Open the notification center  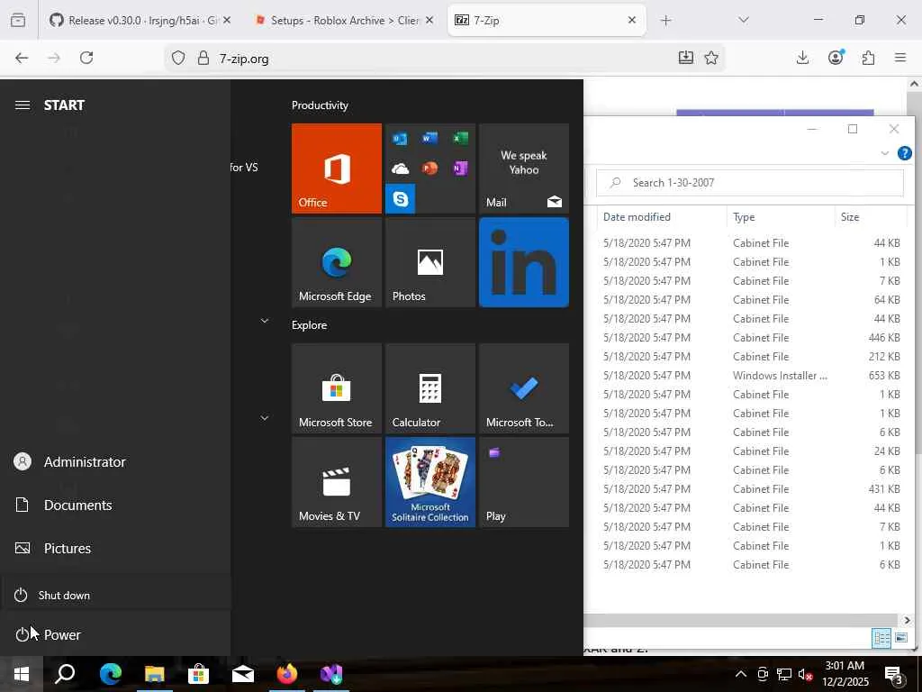click(895, 675)
